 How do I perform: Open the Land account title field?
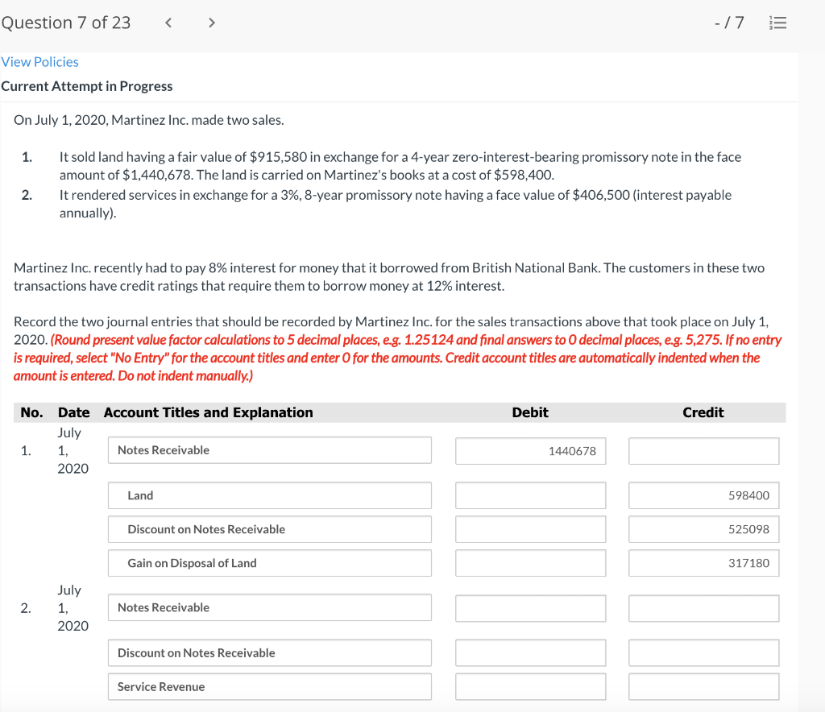269,495
